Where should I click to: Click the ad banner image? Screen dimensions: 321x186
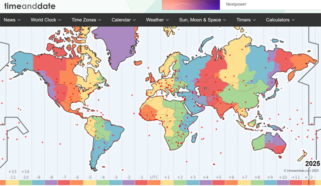pos(191,4)
